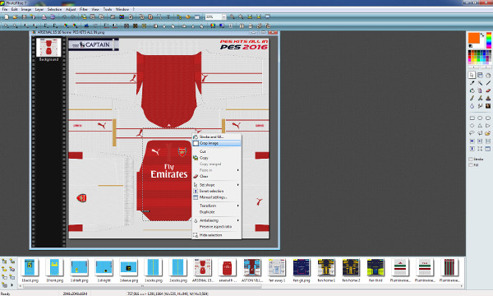Choose the Magic wand tool
The height and width of the screenshot is (296, 493).
(x=480, y=83)
